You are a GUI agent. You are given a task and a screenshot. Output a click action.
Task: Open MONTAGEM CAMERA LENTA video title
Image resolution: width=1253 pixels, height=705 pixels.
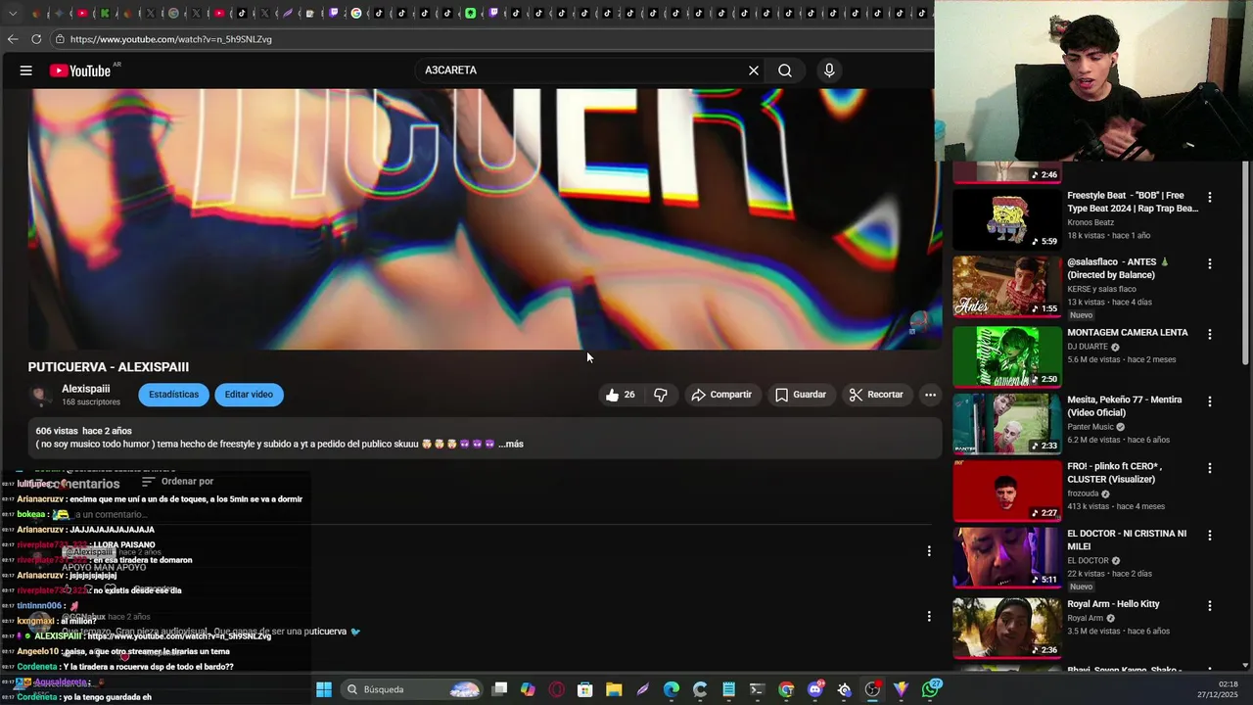pos(1128,333)
